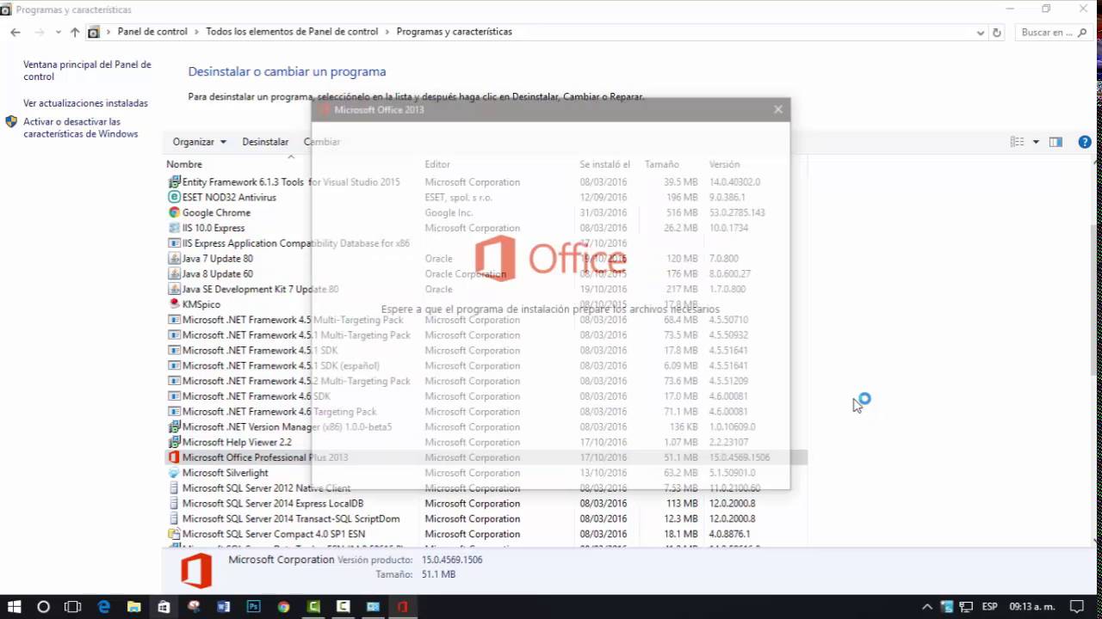Viewport: 1102px width, 619px height.
Task: Navigate to Panel de control breadcrumb
Action: tap(152, 32)
